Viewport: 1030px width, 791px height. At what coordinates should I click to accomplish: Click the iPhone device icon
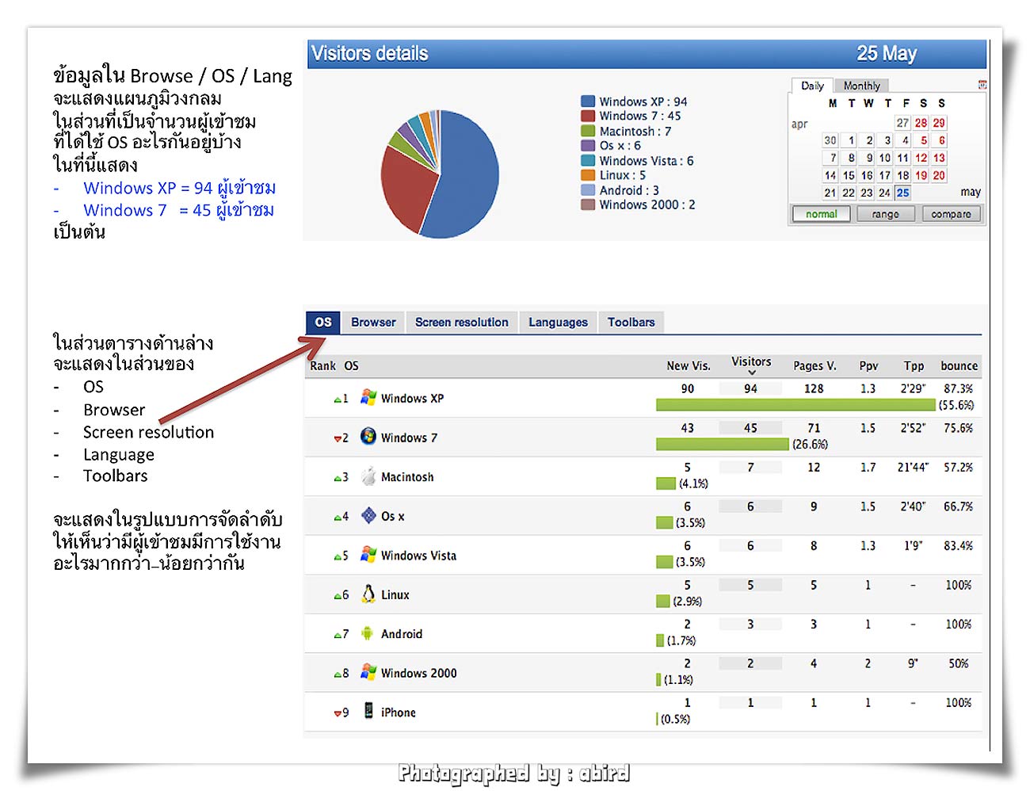(x=368, y=711)
